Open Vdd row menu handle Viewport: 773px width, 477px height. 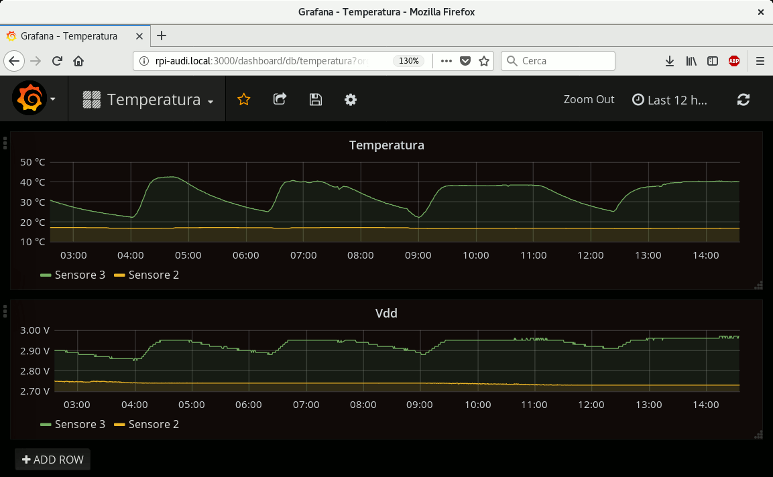pyautogui.click(x=5, y=311)
